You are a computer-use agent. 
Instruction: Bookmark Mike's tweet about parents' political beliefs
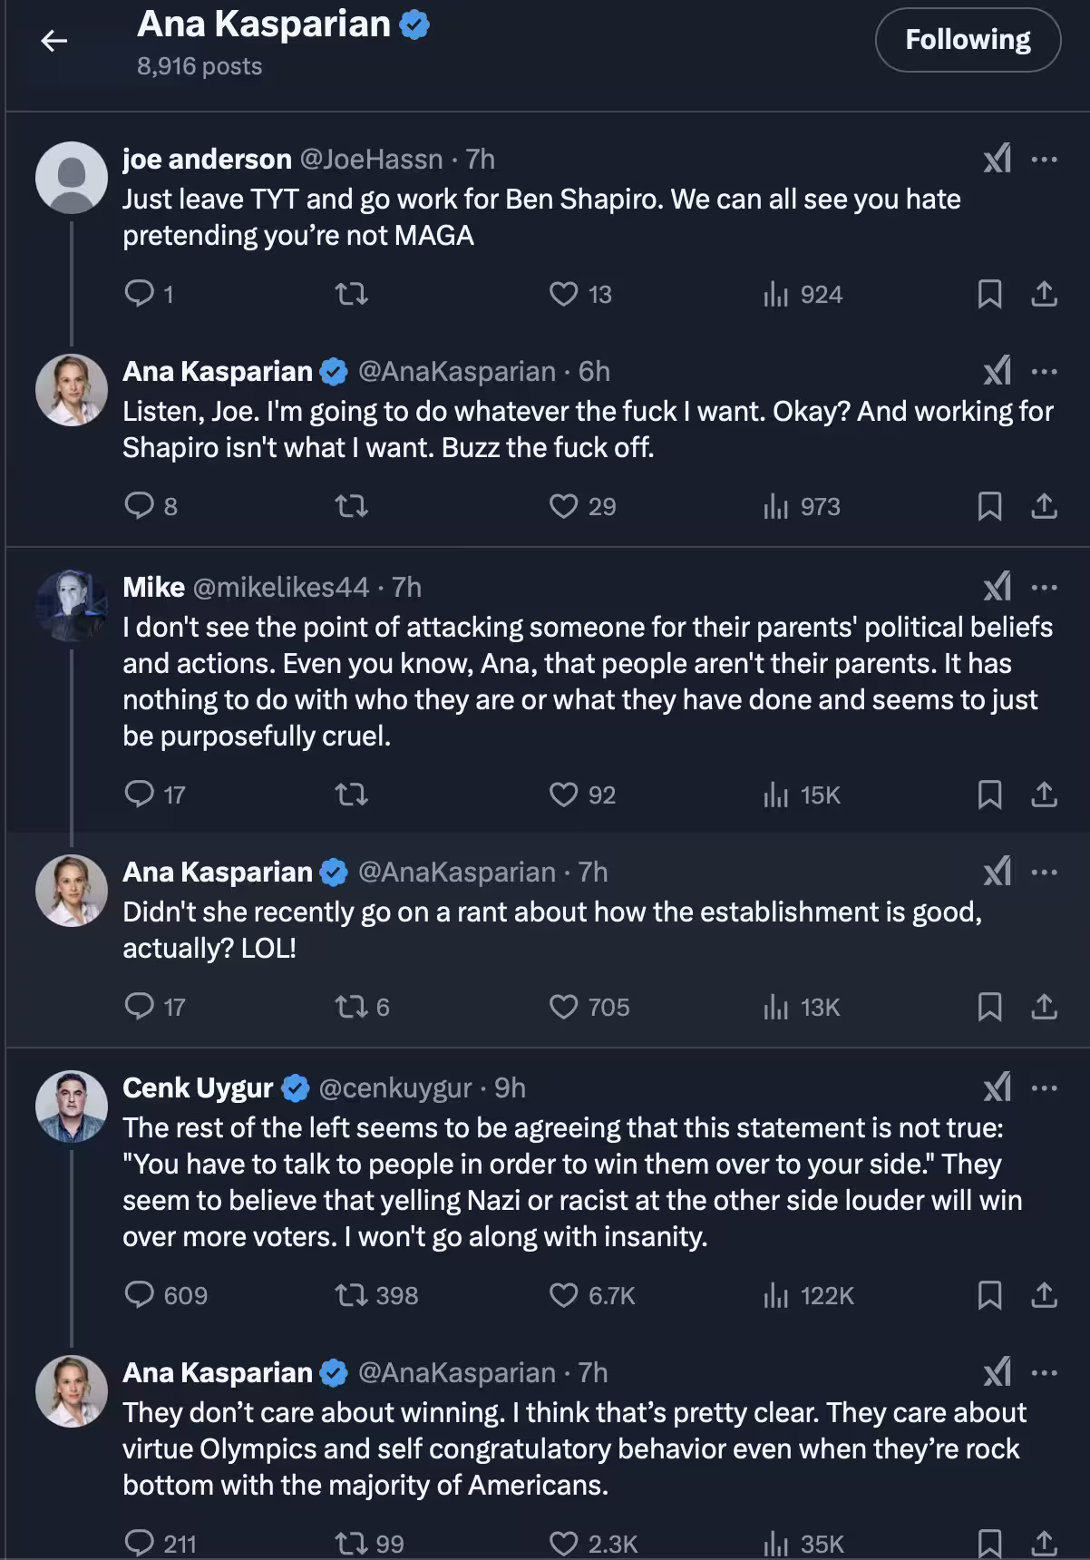pyautogui.click(x=989, y=795)
